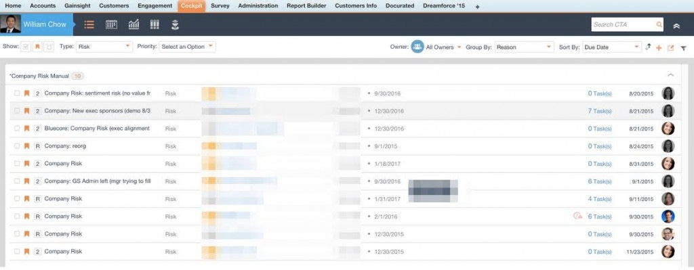Click owner avatar on 8/20/2015 row
The image size is (694, 270).
click(x=668, y=93)
